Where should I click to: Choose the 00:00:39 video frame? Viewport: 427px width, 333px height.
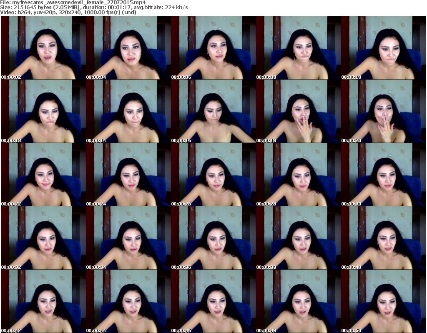tap(298, 238)
